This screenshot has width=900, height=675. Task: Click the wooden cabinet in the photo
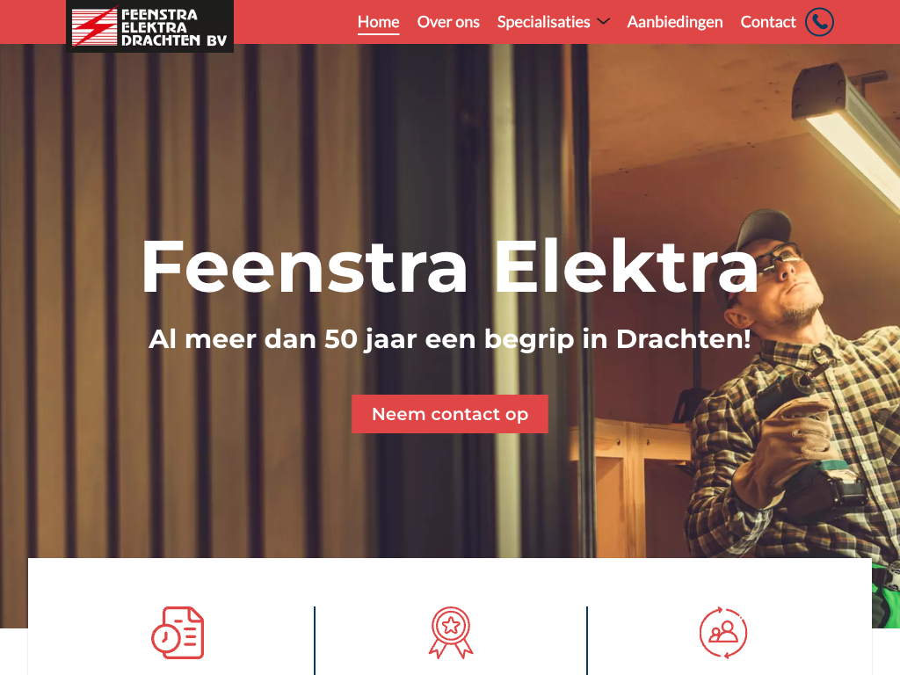631,488
